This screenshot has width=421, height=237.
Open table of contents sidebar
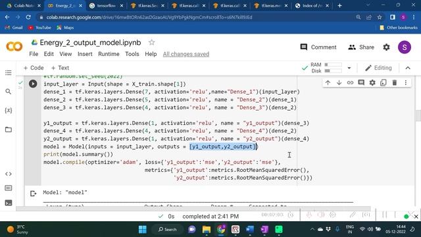[x=9, y=73]
